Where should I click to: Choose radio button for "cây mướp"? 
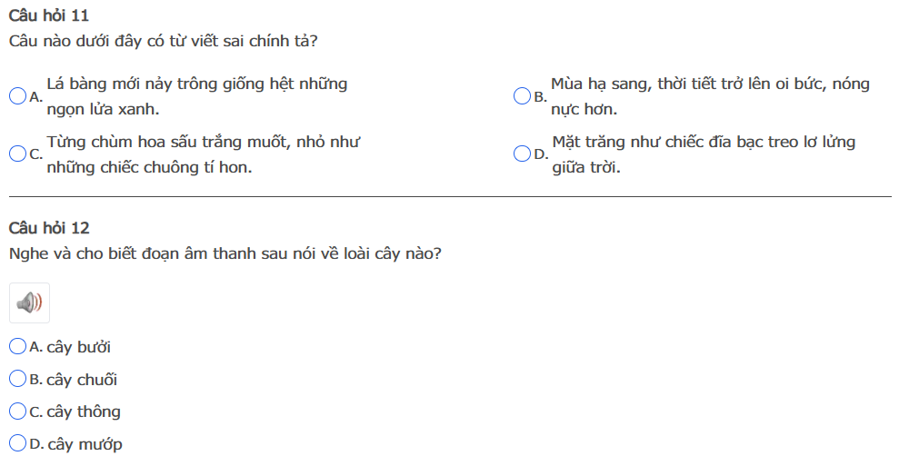click(x=17, y=444)
